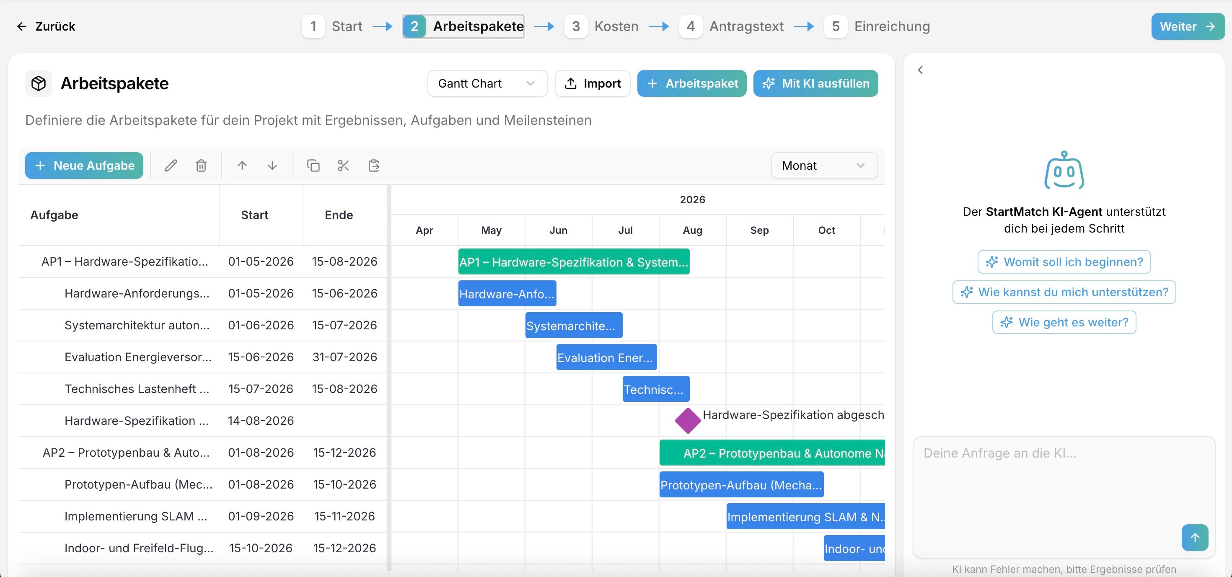Click the Start column header
Screen dimensions: 1232x577
(261, 215)
